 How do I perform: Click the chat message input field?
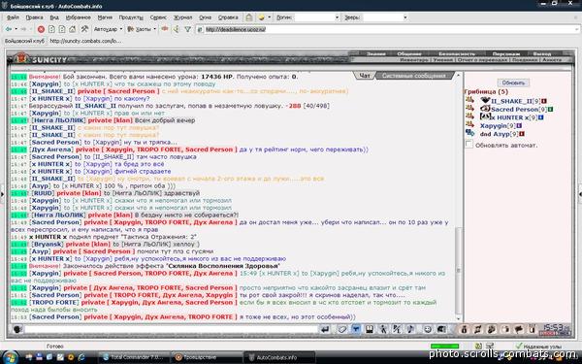pos(172,329)
